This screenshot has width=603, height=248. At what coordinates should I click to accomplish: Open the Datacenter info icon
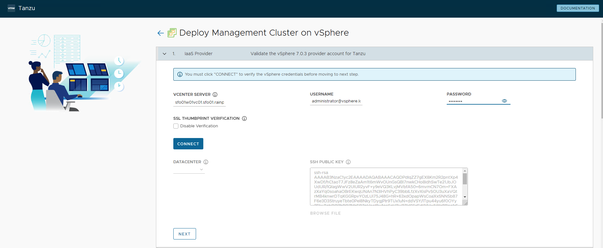[x=206, y=162]
